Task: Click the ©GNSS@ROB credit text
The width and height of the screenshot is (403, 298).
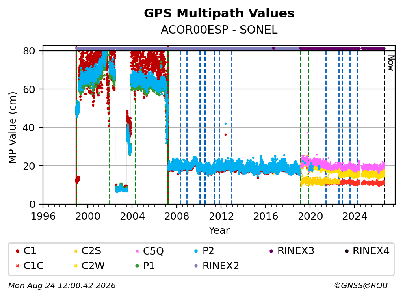Action: (x=361, y=285)
